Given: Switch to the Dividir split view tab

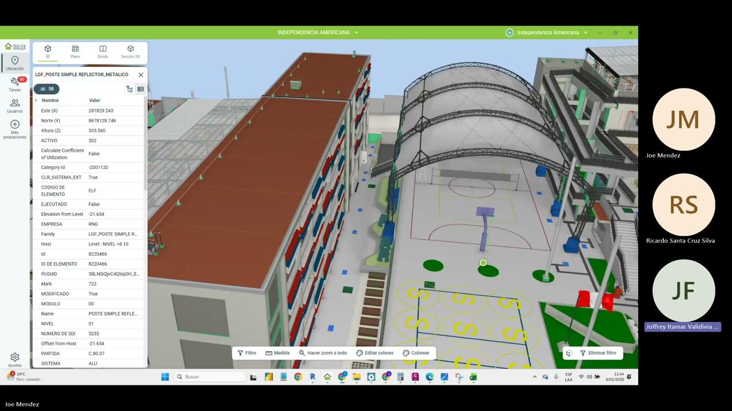Looking at the screenshot, I should coord(103,52).
